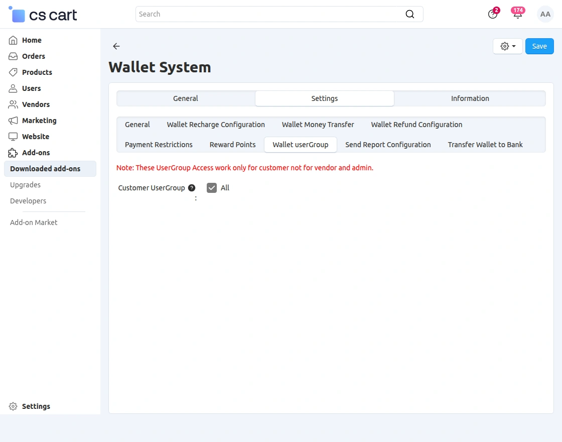Screen dimensions: 562x442
Task: Uncheck the All customer user group checkbox
Action: [211, 187]
